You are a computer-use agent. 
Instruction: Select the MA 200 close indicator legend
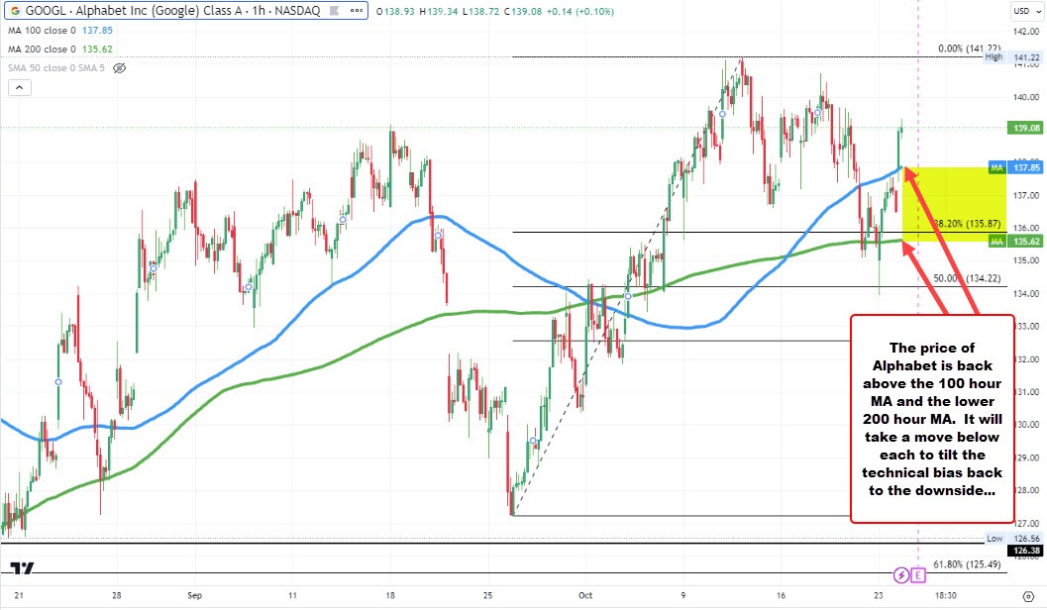click(x=40, y=50)
